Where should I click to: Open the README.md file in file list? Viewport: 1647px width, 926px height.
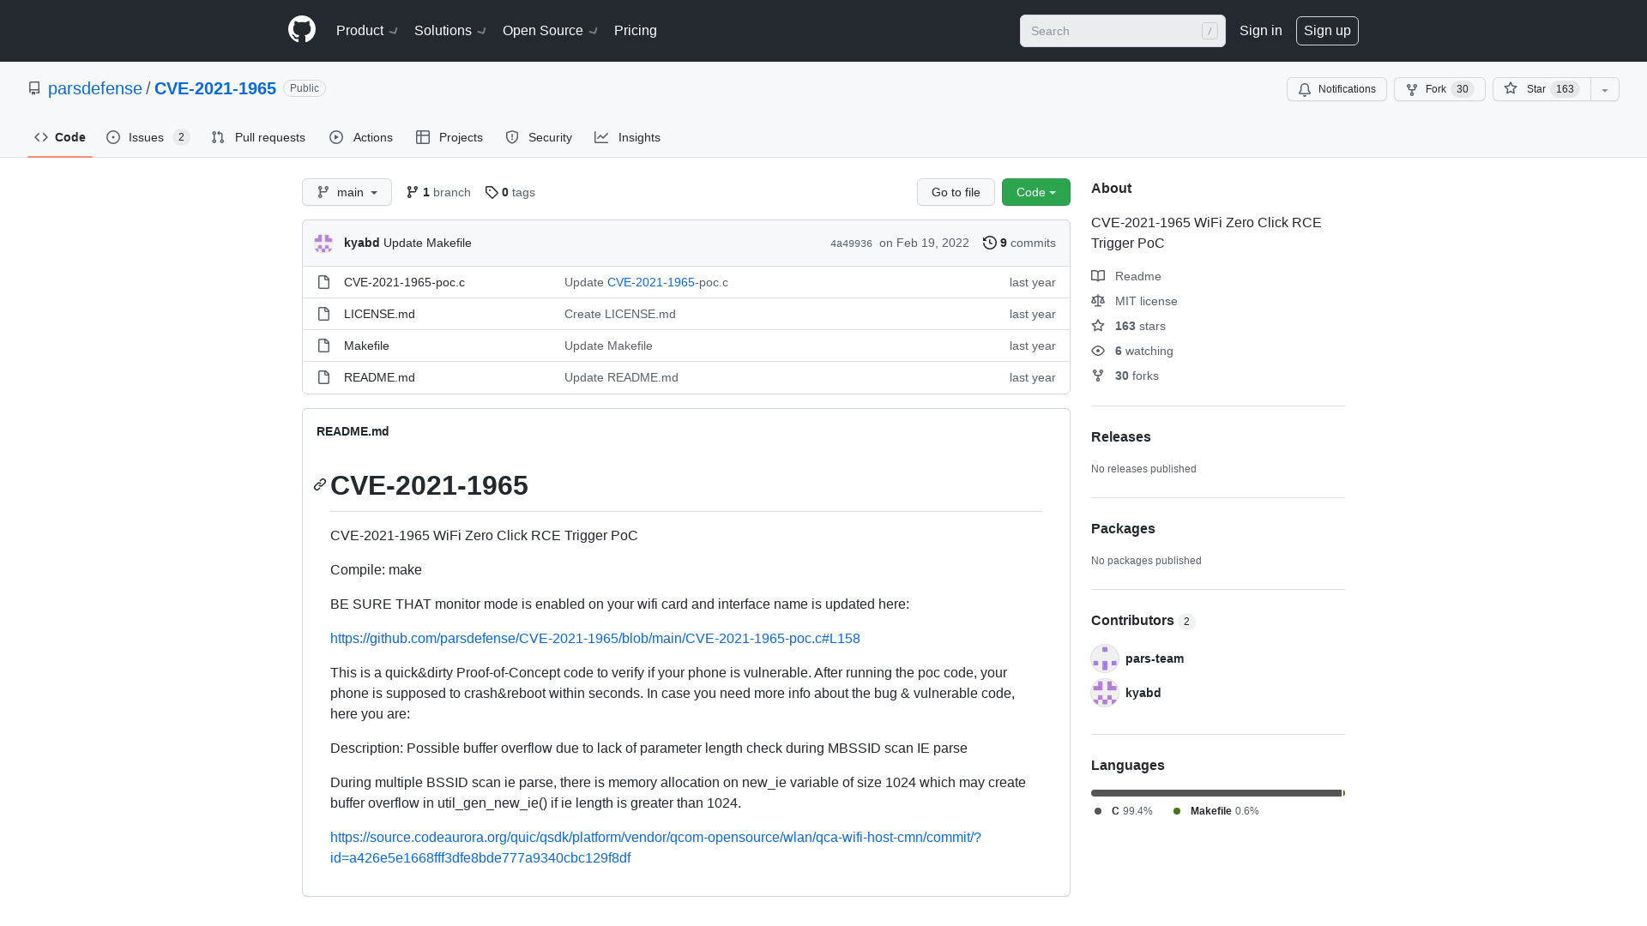tap(379, 377)
